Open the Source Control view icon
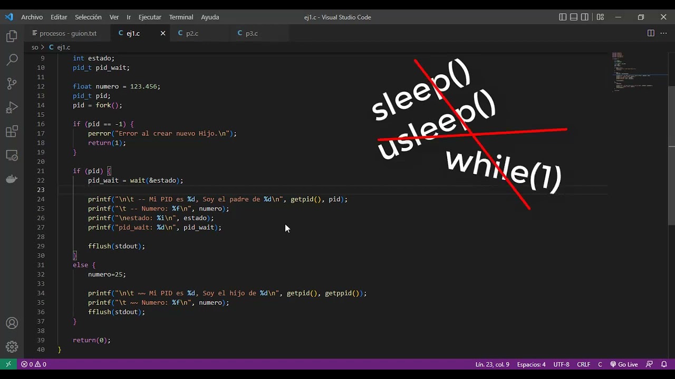The image size is (675, 379). point(12,84)
